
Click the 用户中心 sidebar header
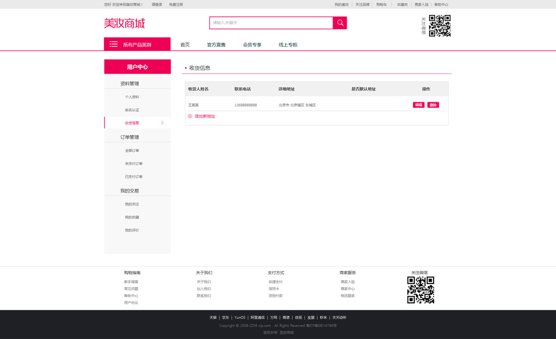point(138,67)
